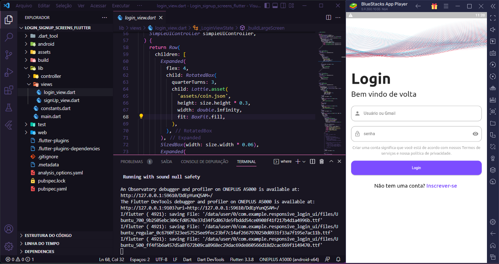Expand the controller folder
Viewport: 499px width, 264px height.
click(x=51, y=76)
